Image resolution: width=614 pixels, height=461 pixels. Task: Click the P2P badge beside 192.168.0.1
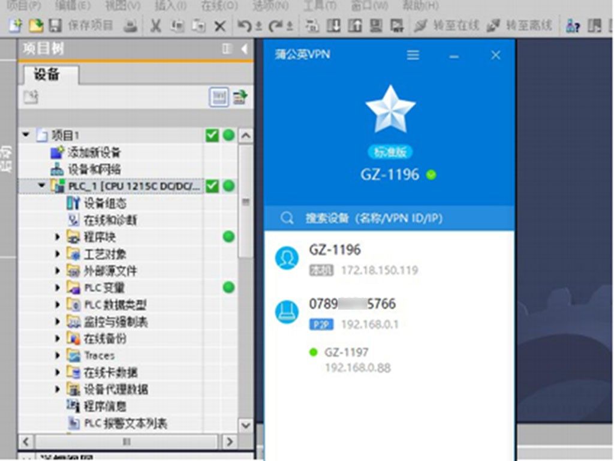point(321,324)
